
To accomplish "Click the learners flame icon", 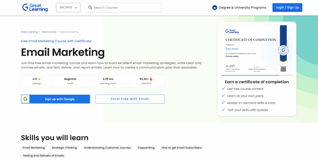I will click(x=151, y=79).
